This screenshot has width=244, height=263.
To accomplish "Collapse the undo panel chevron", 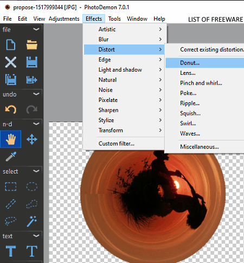I will pyautogui.click(x=36, y=94).
